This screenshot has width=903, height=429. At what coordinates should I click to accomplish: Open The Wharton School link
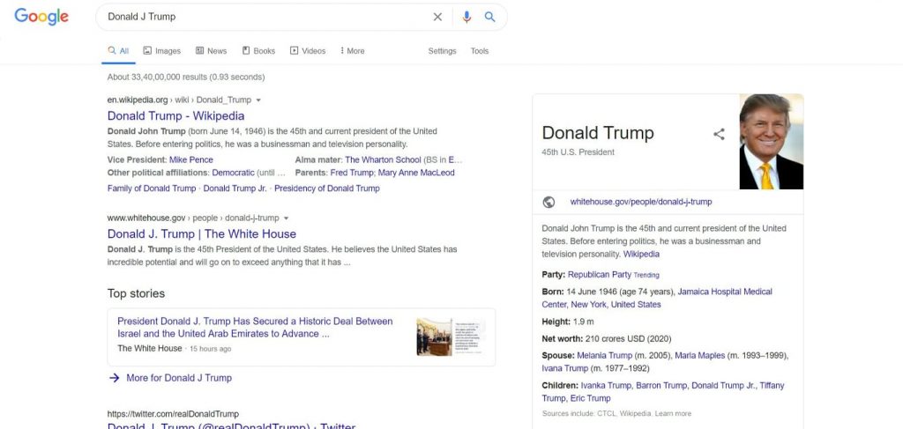coord(383,159)
